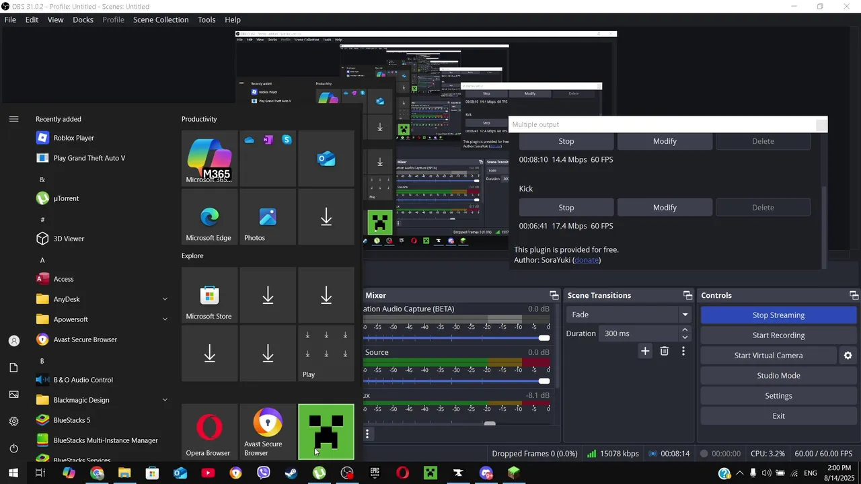Open the Tools menu
The height and width of the screenshot is (484, 861).
click(207, 19)
